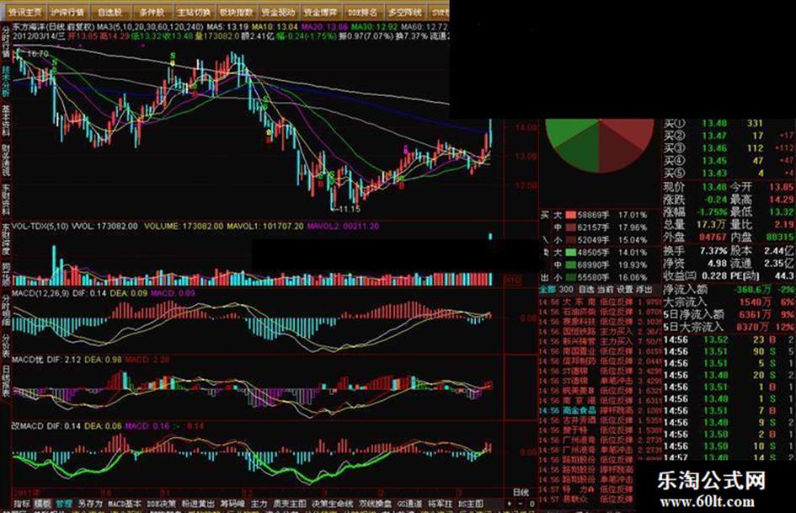Apply the DDE决策 template
Image resolution: width=796 pixels, height=513 pixels.
click(x=161, y=504)
